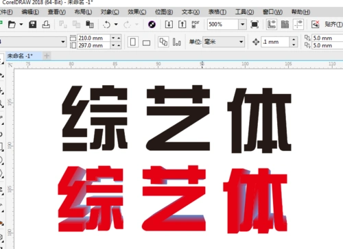Open the round black Search content icon
Viewport: 343px width, 249px height.
pyautogui.click(x=152, y=24)
